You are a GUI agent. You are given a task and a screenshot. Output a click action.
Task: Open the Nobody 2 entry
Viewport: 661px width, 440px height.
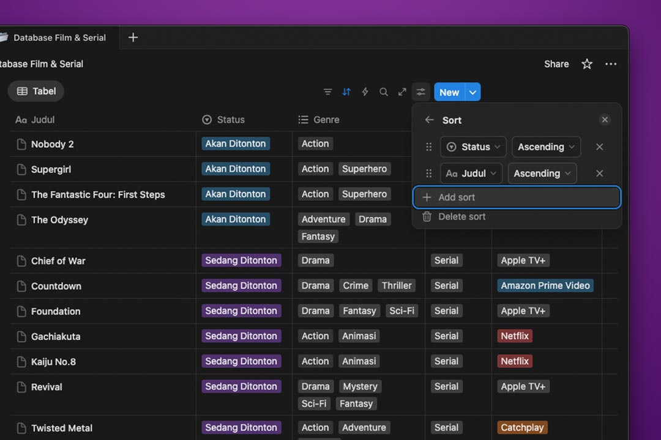click(52, 144)
